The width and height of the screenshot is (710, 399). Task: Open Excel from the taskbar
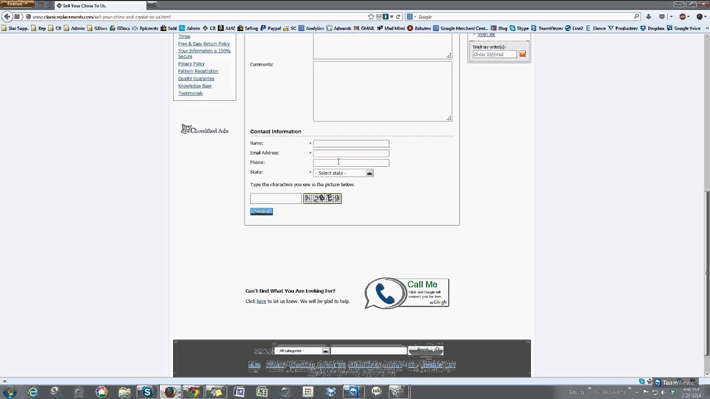(x=262, y=392)
